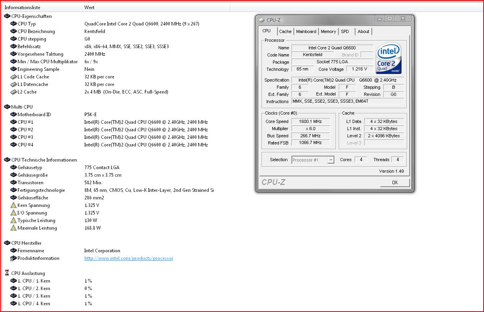Click the Core Speed value 1600.1 MHz
The image size is (484, 312).
pos(311,121)
